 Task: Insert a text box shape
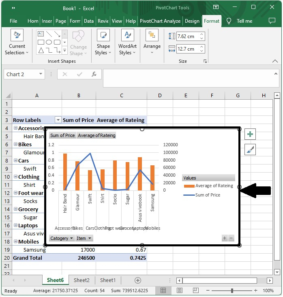coord(41,34)
